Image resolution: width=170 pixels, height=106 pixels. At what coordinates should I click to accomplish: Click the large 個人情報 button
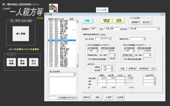(x=21, y=34)
